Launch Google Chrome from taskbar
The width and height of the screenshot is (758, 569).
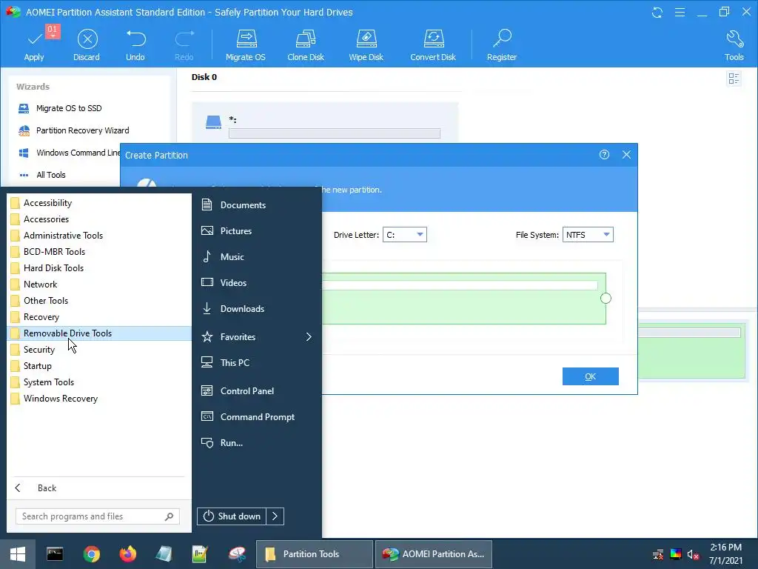[x=91, y=554]
